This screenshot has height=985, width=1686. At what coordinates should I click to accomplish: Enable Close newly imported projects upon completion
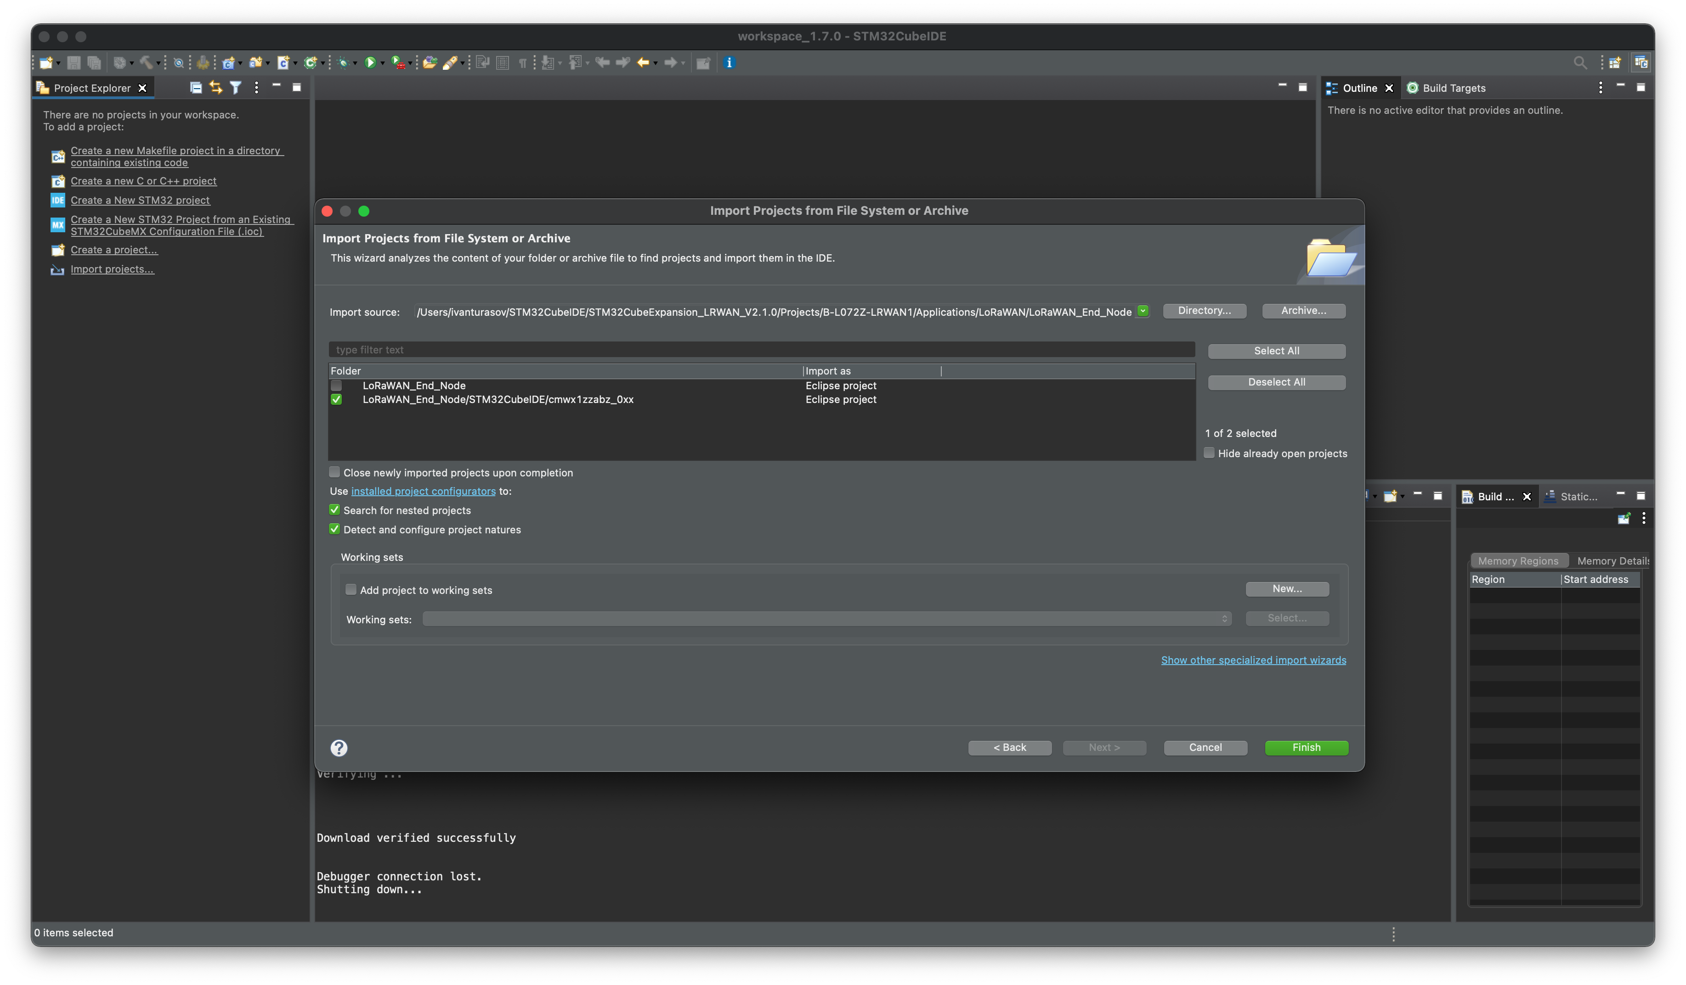click(x=334, y=472)
